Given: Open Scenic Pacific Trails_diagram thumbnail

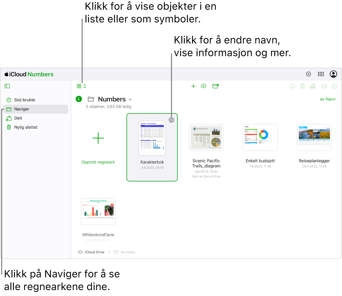Looking at the screenshot, I should pos(206,138).
